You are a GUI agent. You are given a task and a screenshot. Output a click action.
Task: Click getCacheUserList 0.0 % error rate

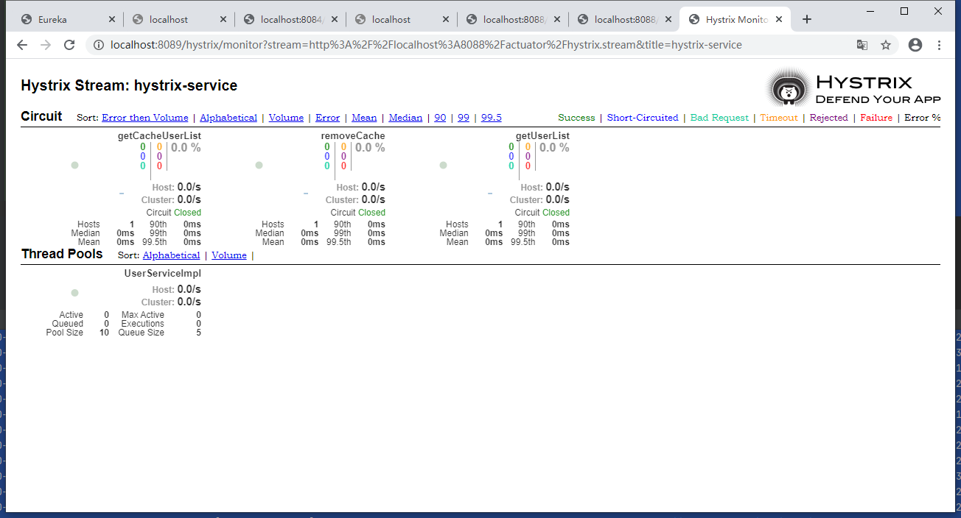[x=186, y=148]
